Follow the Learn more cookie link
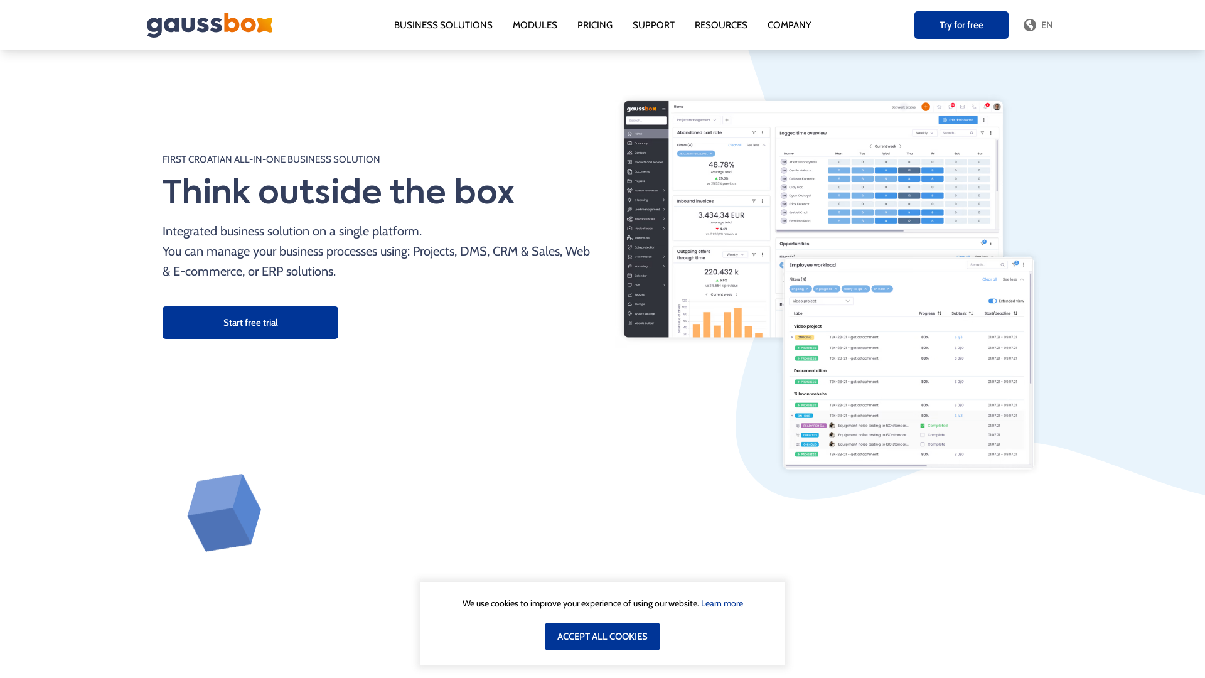The image size is (1205, 678). [722, 603]
